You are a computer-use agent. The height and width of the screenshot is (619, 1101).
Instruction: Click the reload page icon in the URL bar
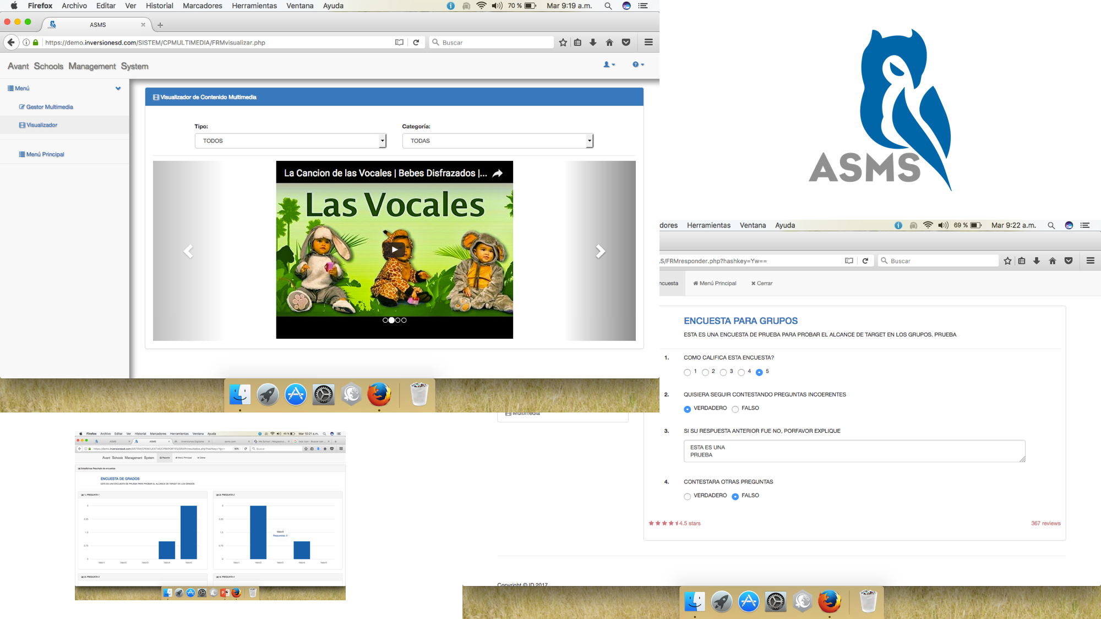click(x=416, y=42)
